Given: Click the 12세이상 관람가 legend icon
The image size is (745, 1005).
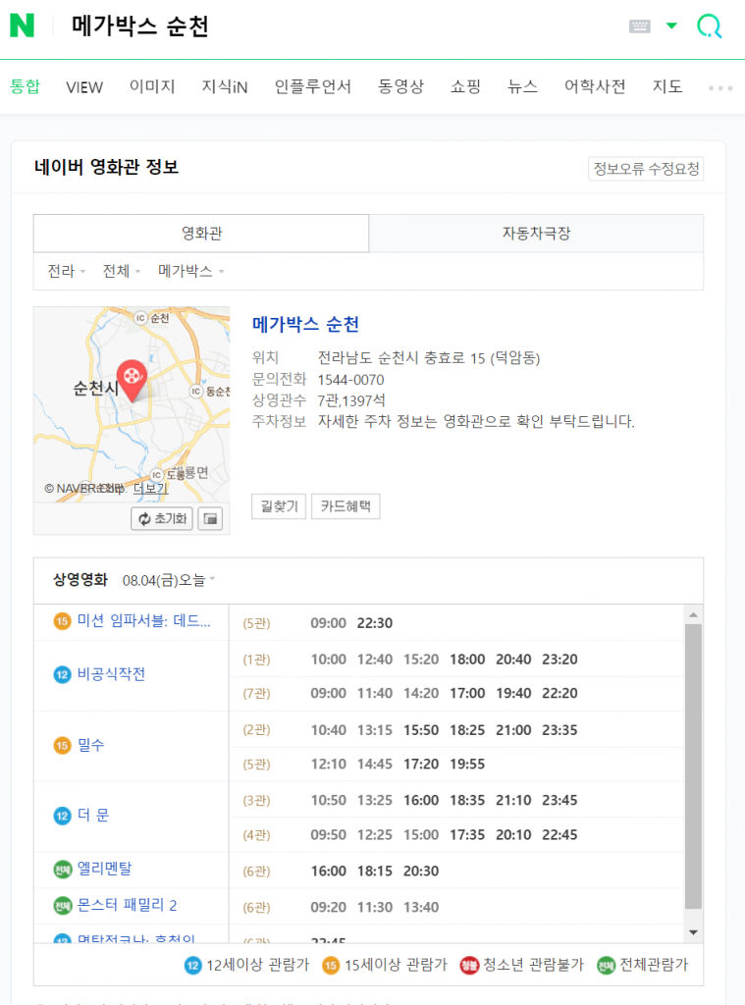Looking at the screenshot, I should [193, 966].
